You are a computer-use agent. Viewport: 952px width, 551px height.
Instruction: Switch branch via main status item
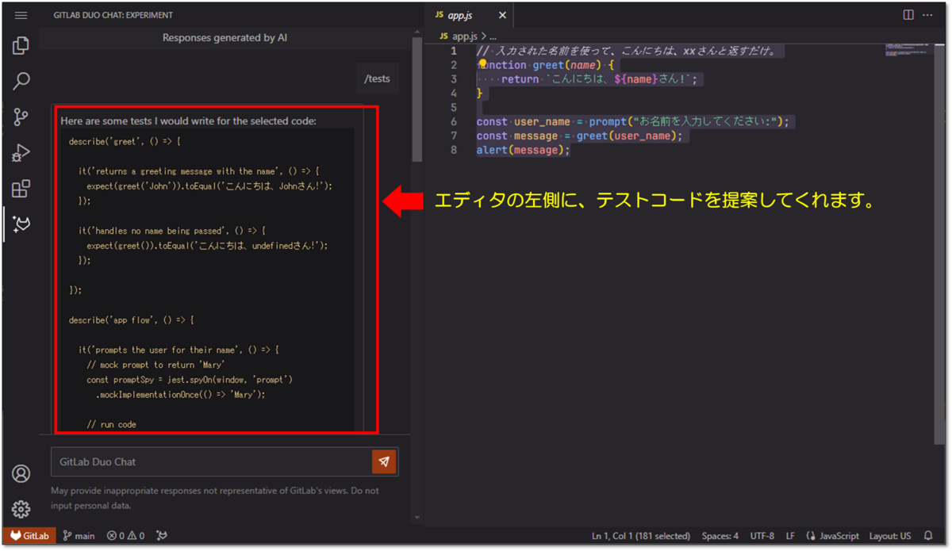tap(79, 536)
